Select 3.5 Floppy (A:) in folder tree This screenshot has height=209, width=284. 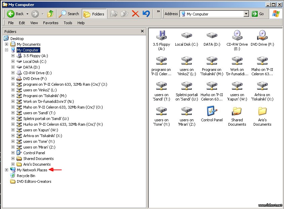[36, 56]
